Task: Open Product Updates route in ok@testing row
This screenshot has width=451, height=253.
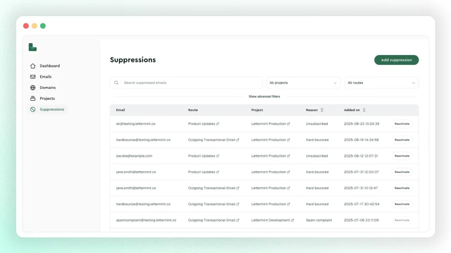Action: tap(202, 124)
